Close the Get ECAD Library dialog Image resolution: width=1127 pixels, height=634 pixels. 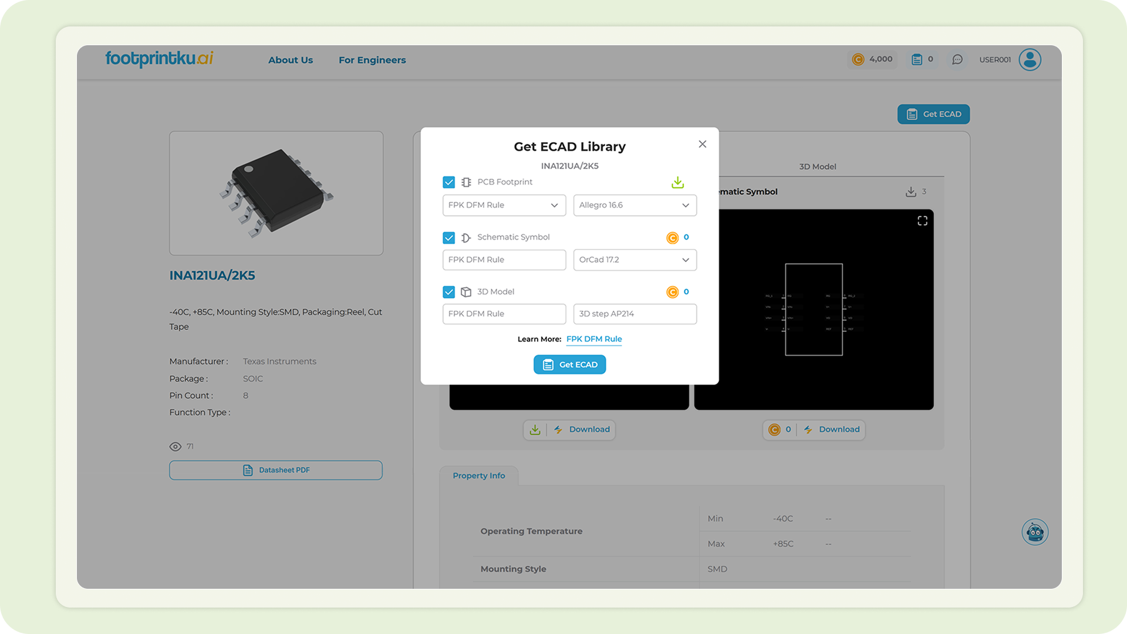(x=702, y=144)
